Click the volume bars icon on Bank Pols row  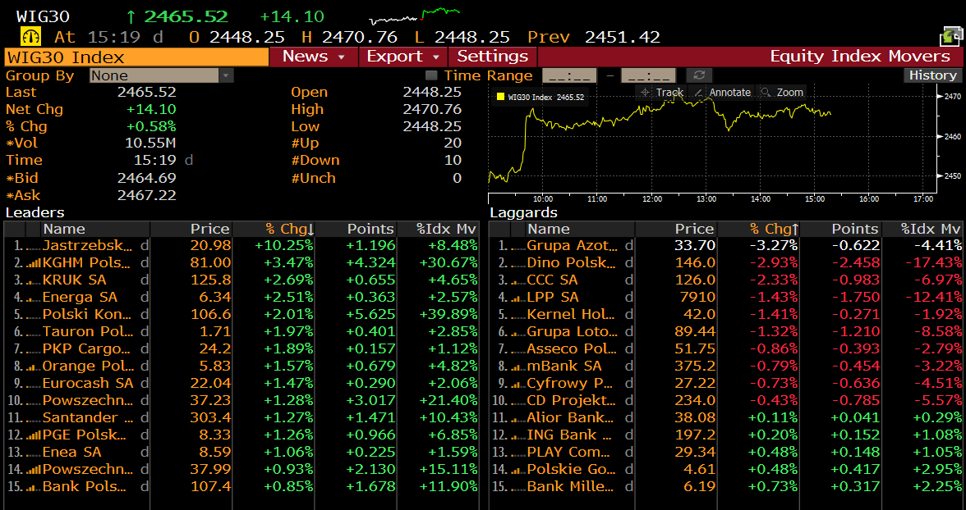click(x=33, y=487)
